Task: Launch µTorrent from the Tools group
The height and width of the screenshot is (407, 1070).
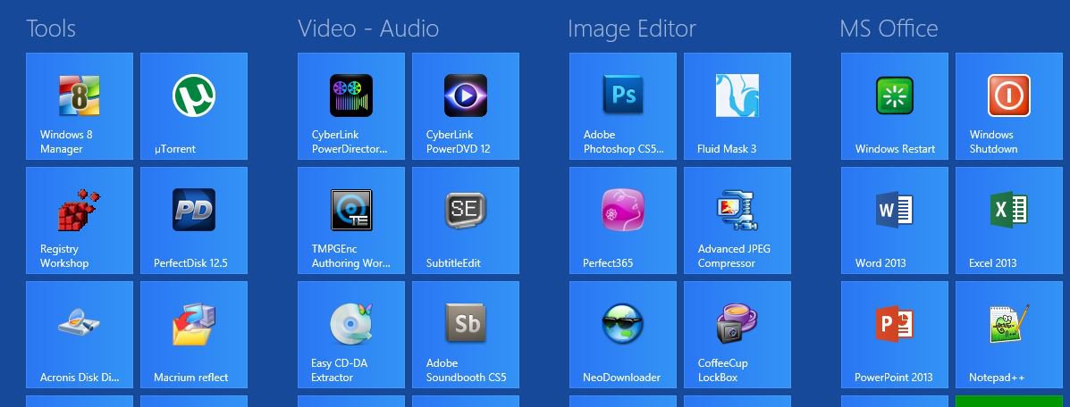Action: coord(194,106)
